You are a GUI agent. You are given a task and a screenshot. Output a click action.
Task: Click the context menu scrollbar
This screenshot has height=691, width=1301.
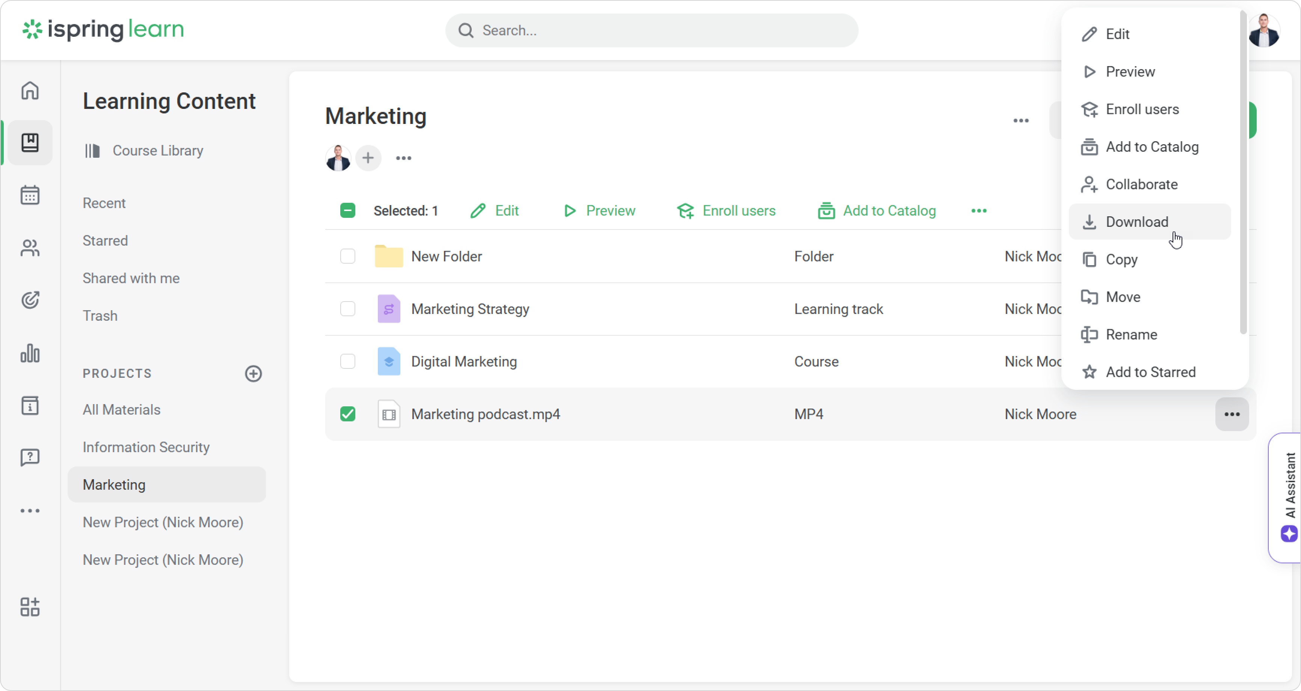point(1243,172)
